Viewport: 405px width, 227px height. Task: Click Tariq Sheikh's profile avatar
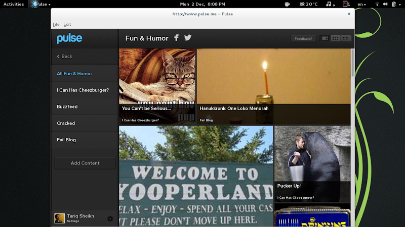[59, 218]
